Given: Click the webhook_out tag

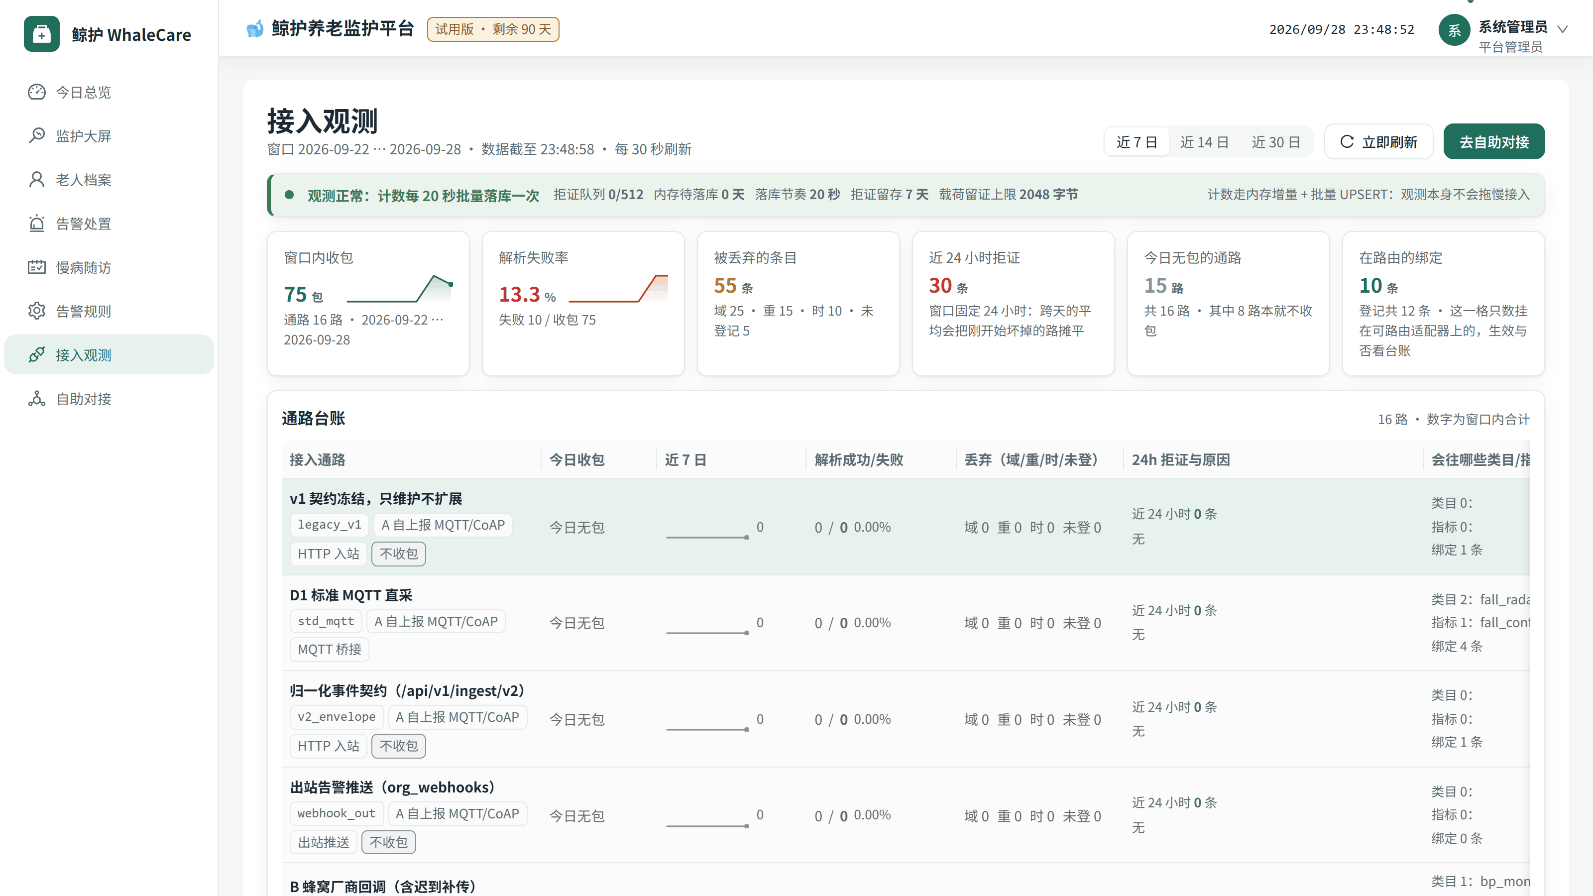Looking at the screenshot, I should point(337,813).
